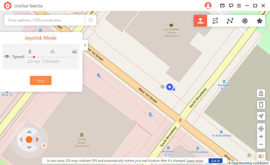Open the hamburger menu
The width and height of the screenshot is (270, 165).
[239, 6]
